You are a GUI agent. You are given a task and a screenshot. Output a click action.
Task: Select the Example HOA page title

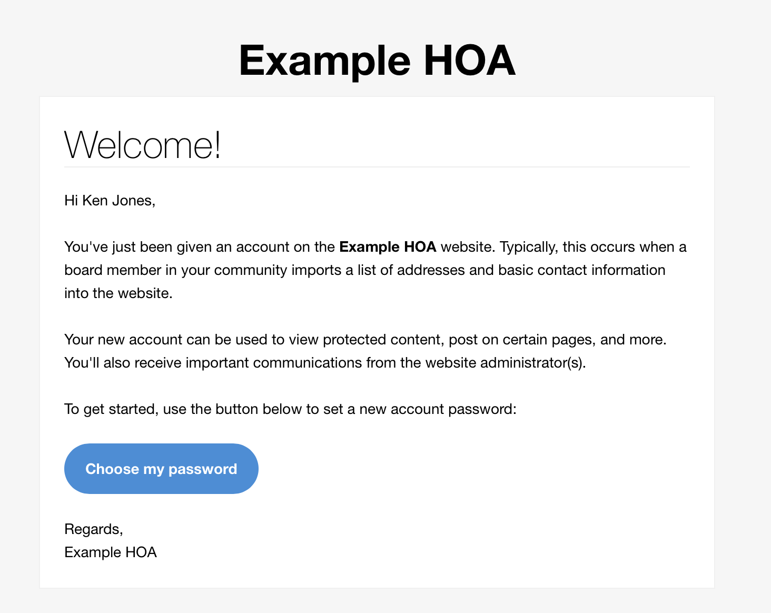tap(377, 61)
